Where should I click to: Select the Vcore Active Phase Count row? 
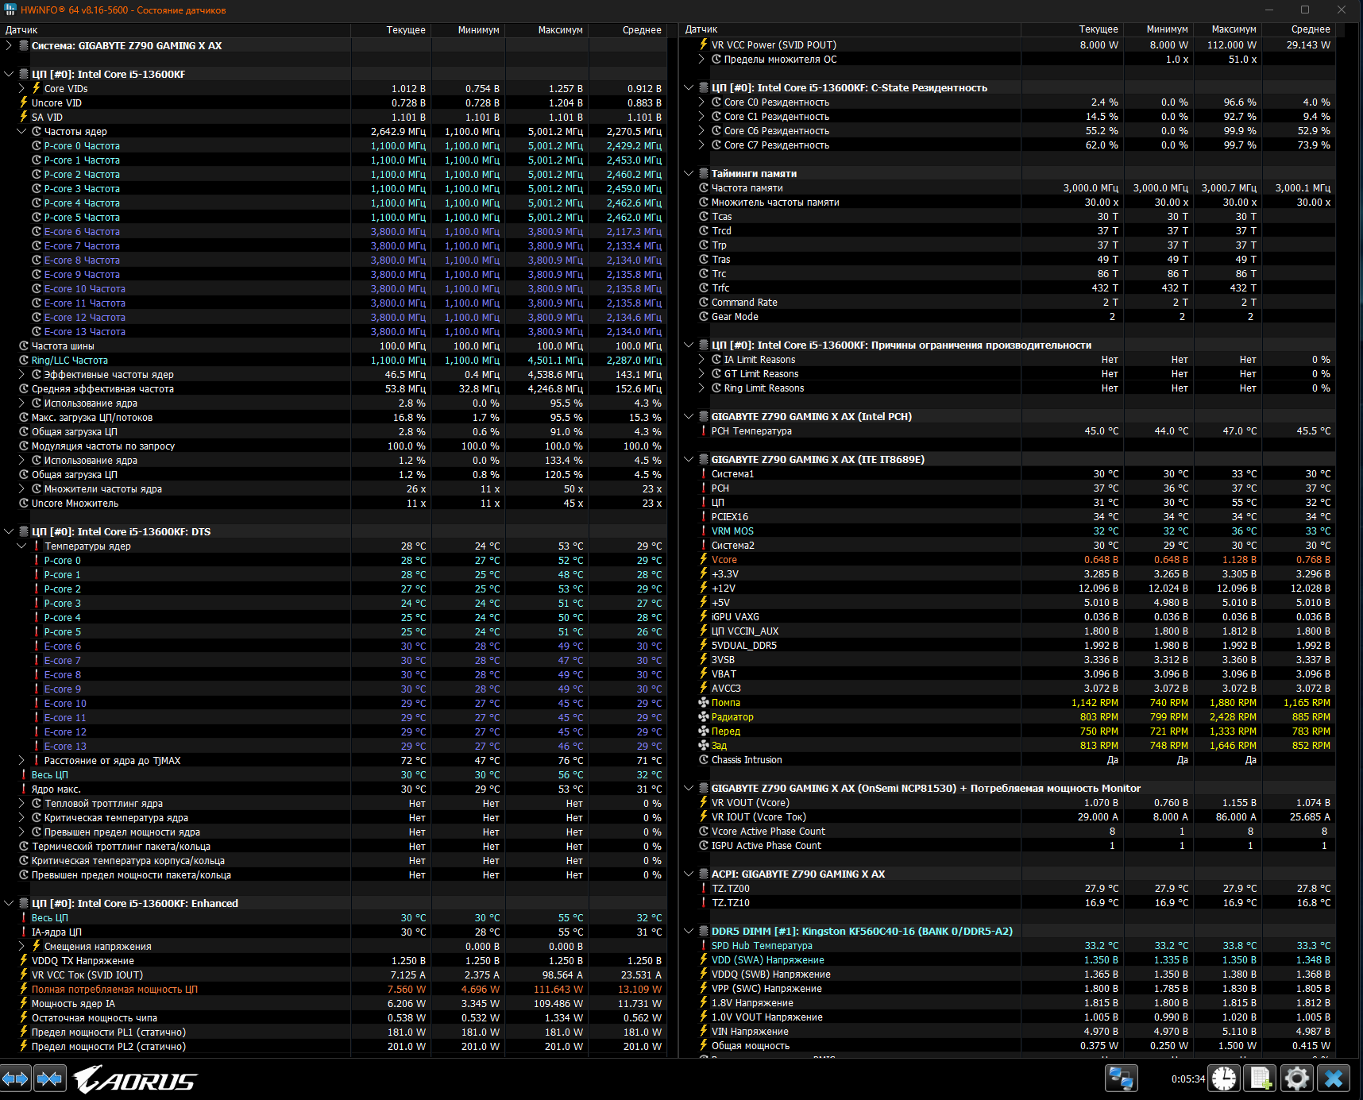[1008, 831]
